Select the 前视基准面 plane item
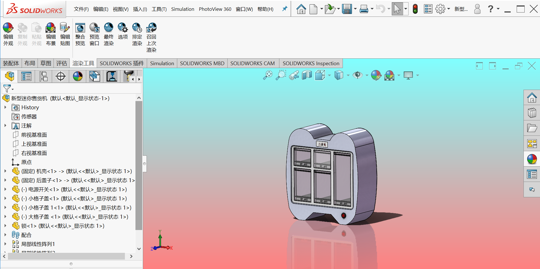The height and width of the screenshot is (269, 540). (x=34, y=135)
